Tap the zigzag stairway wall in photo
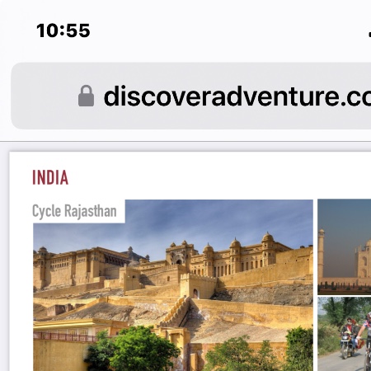Image resolution: width=371 pixels, height=371 pixels. [176, 312]
